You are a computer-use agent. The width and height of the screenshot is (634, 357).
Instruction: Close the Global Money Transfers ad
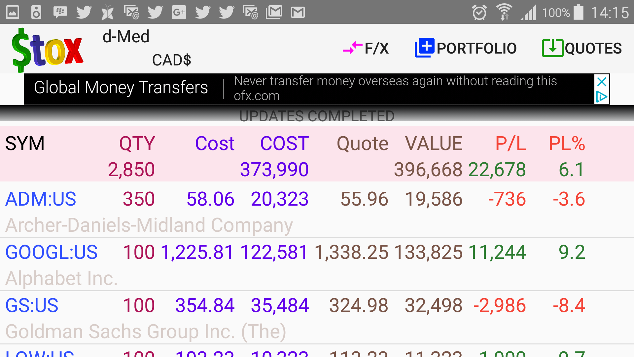pyautogui.click(x=602, y=82)
